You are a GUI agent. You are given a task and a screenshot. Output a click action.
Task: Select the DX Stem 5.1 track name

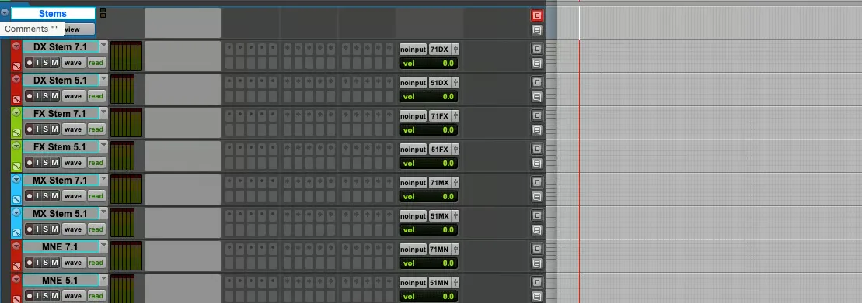point(60,81)
